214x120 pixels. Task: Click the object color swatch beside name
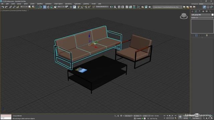coord(213,15)
